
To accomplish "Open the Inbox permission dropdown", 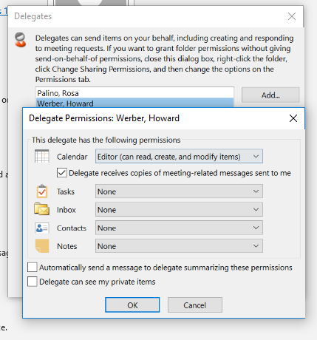I will point(179,209).
